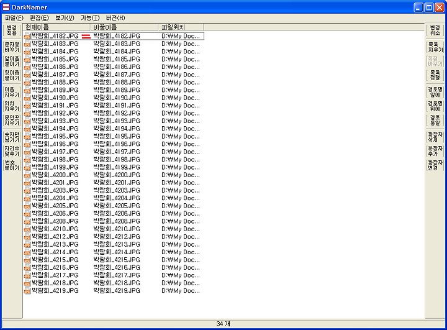The width and height of the screenshot is (447, 330).
Task: Click the 자리수 맞추기 button
Action: coord(12,151)
